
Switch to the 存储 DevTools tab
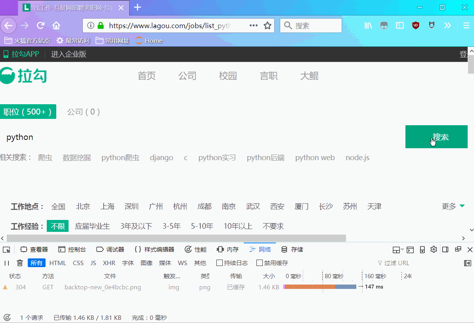pyautogui.click(x=292, y=249)
